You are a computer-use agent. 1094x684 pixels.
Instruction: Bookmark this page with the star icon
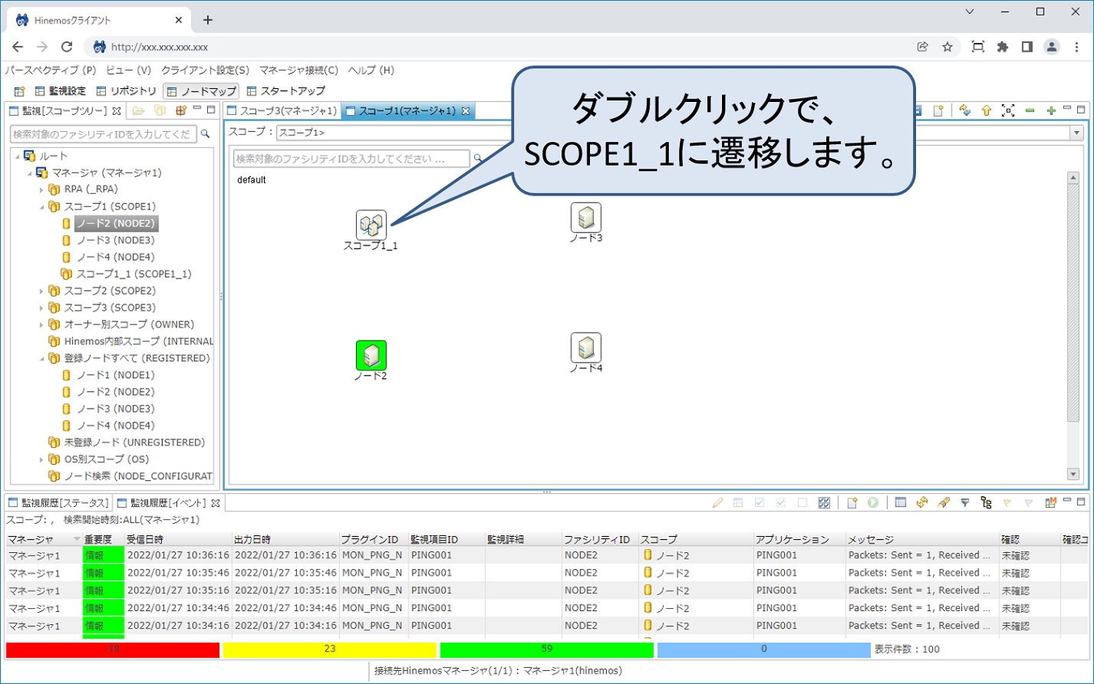tap(947, 47)
